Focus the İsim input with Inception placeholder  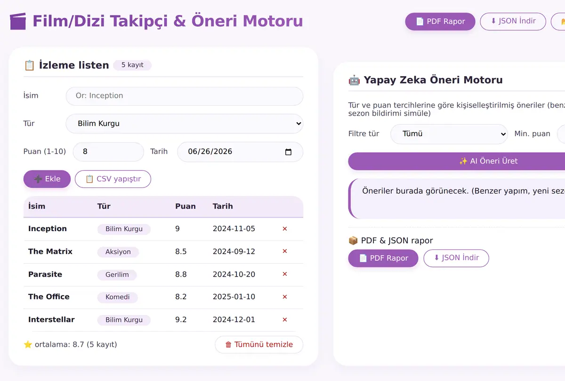pos(184,96)
